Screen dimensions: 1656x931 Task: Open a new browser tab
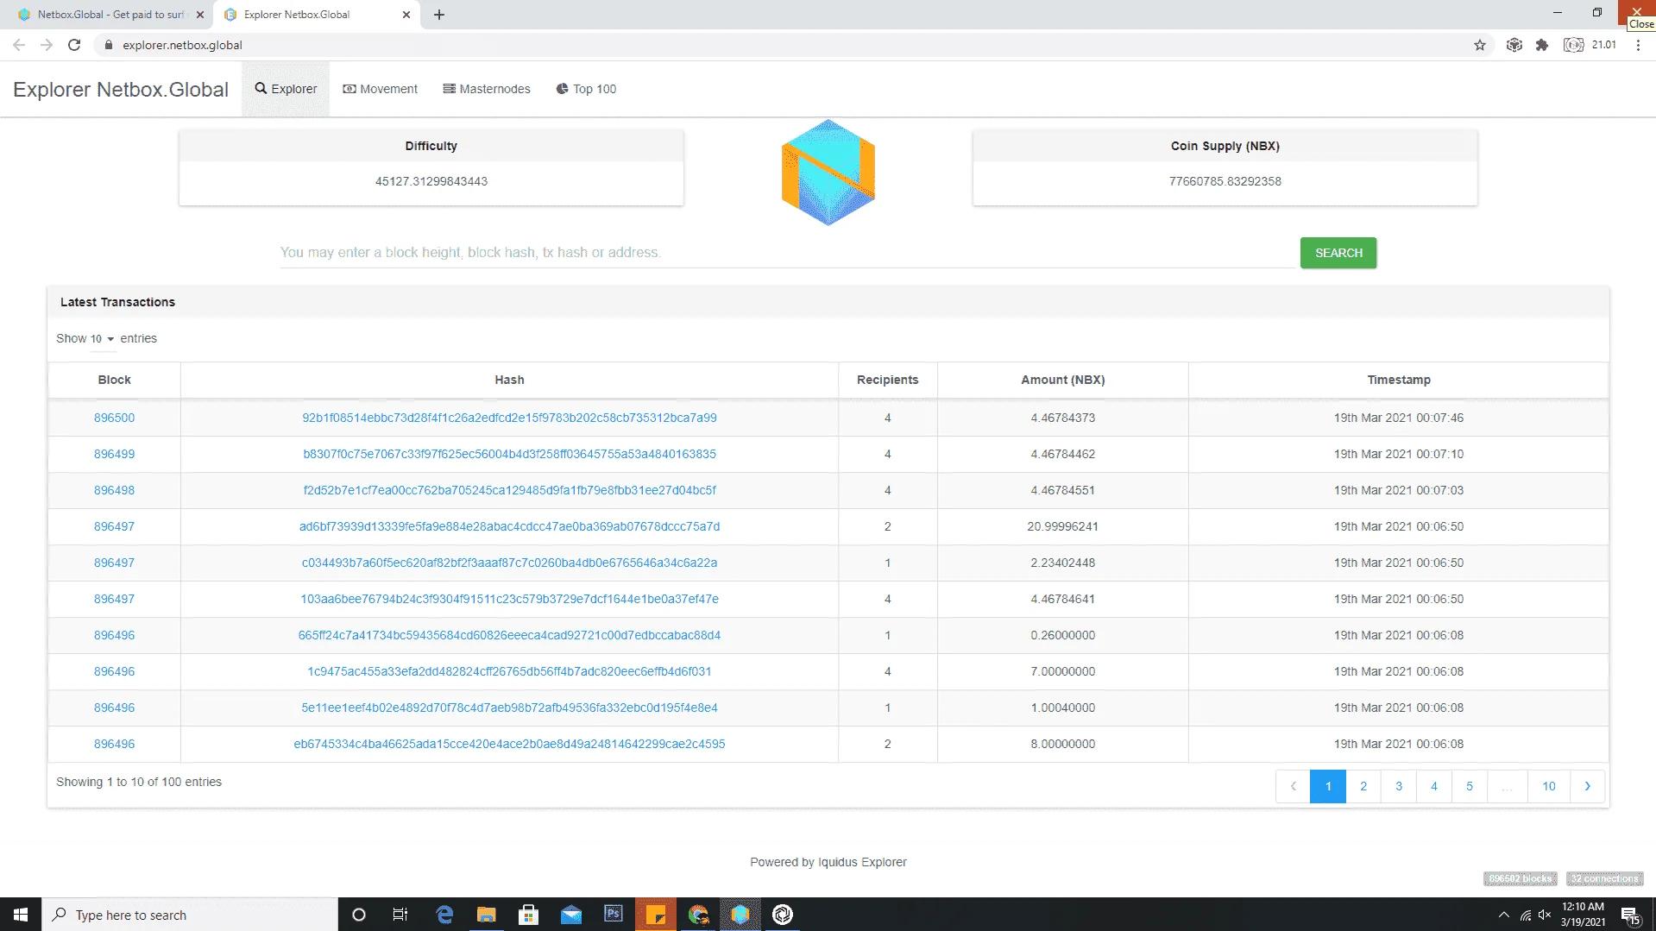point(439,15)
